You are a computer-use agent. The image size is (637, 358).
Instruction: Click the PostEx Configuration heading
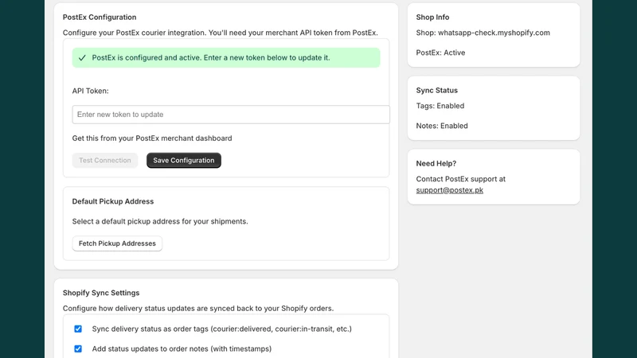coord(100,17)
